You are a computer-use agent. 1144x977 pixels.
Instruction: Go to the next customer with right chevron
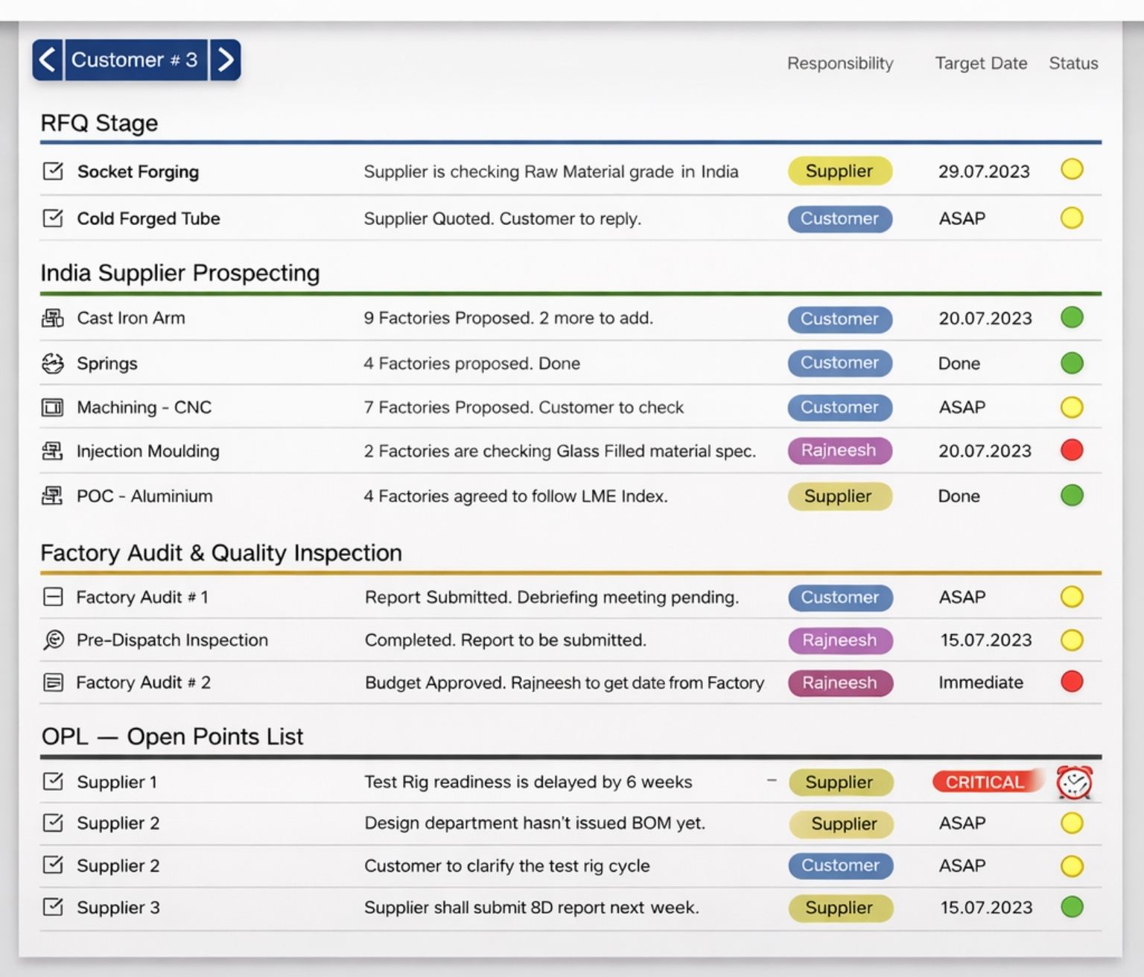click(226, 60)
